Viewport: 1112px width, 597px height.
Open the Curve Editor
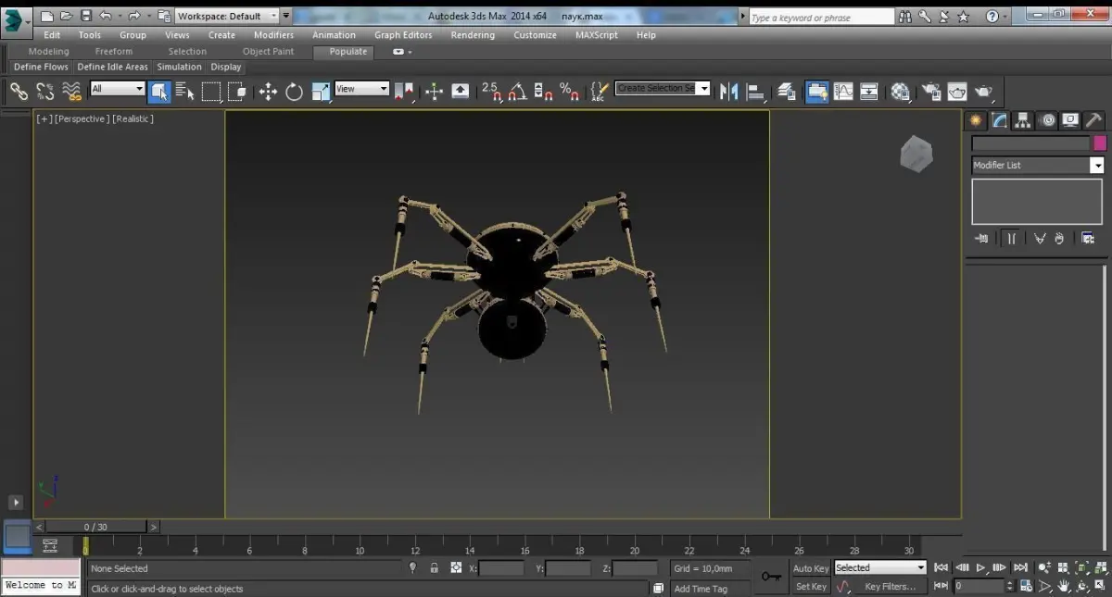843,91
